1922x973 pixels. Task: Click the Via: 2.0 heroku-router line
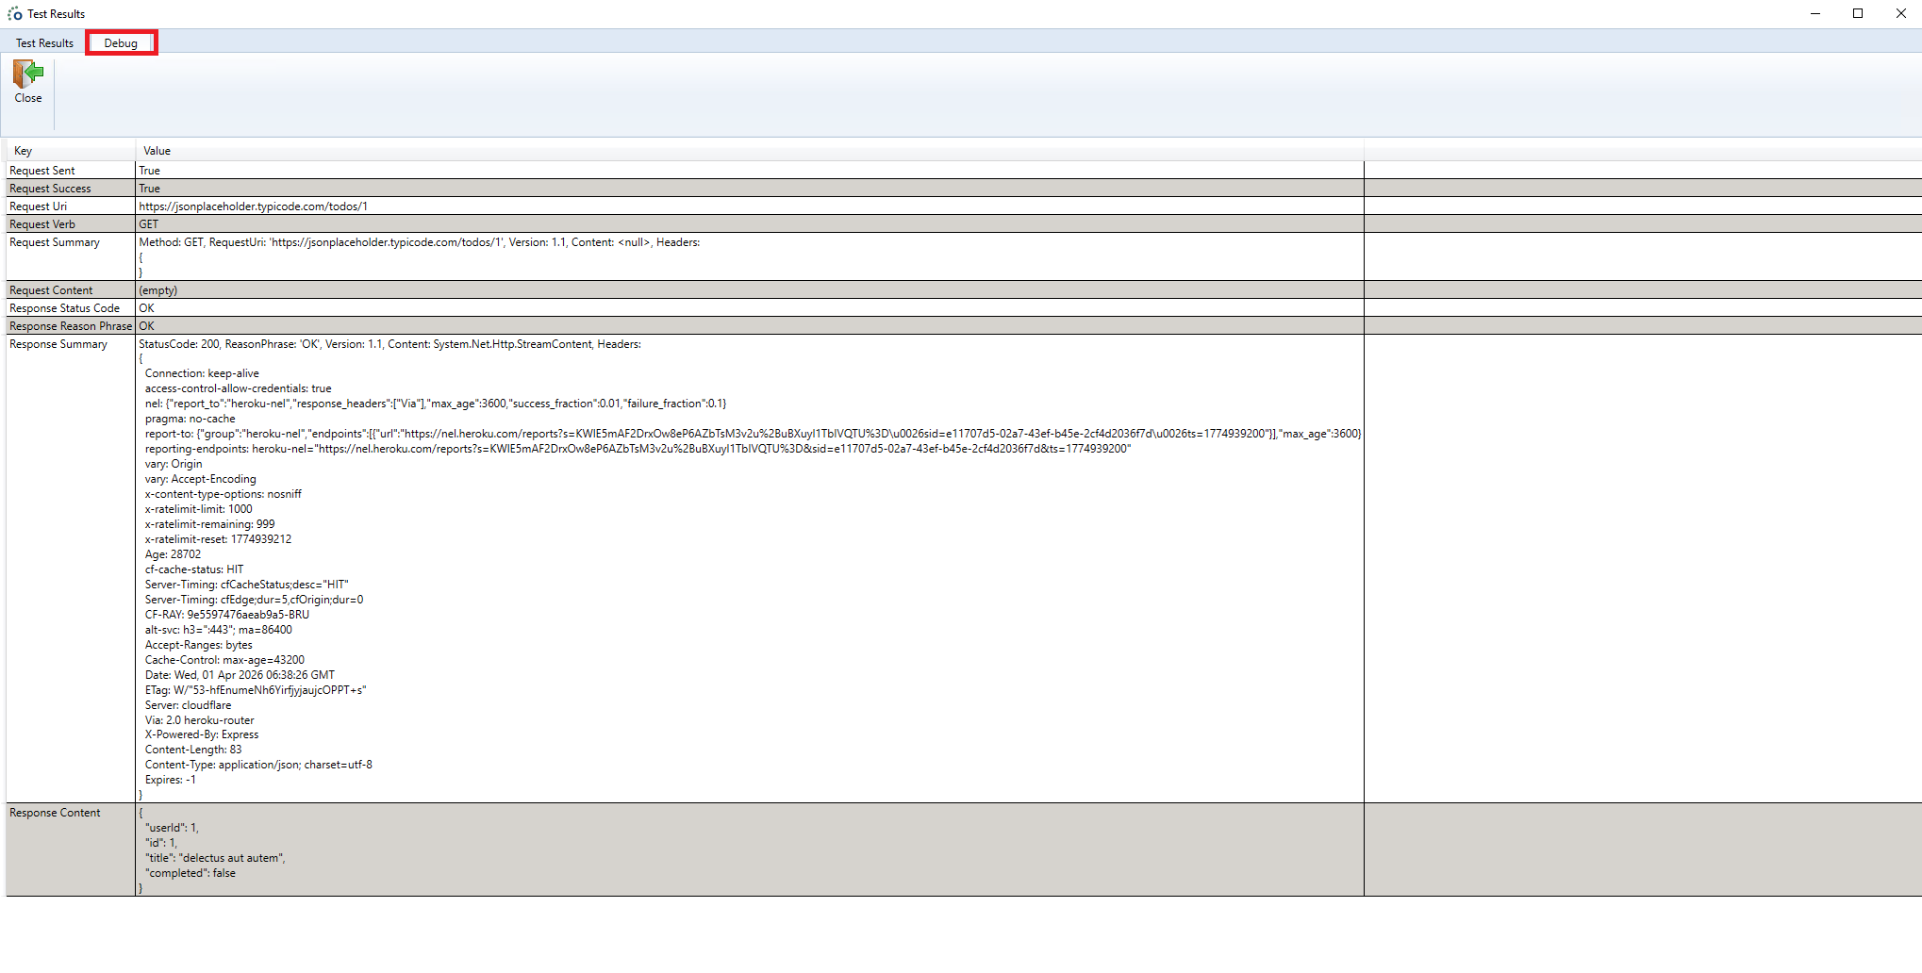pos(199,720)
